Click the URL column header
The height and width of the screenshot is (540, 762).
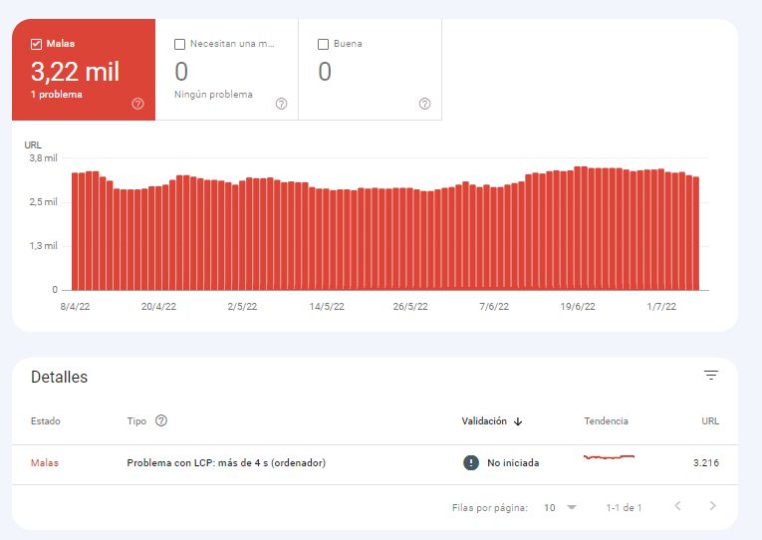(709, 421)
